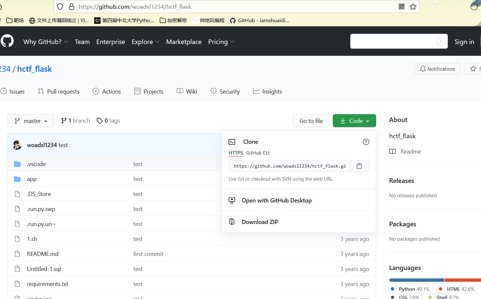The width and height of the screenshot is (481, 299).
Task: Click the Packages heading link
Action: (403, 224)
